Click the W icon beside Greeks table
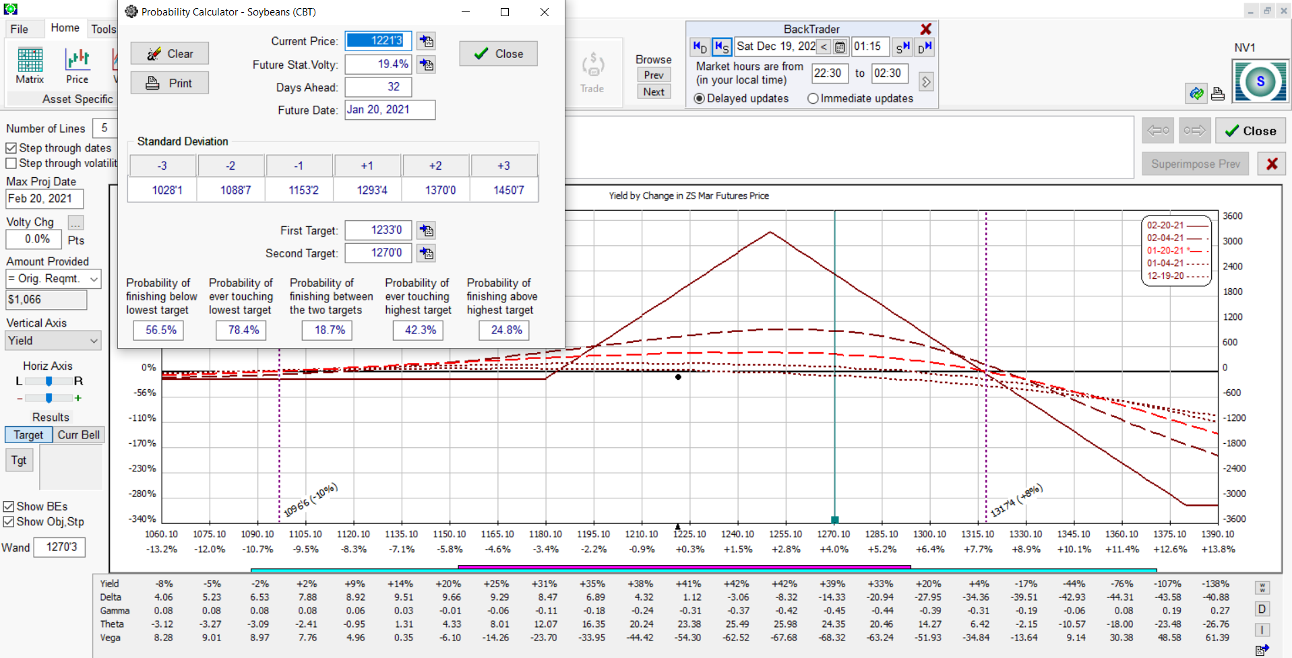 1262,588
